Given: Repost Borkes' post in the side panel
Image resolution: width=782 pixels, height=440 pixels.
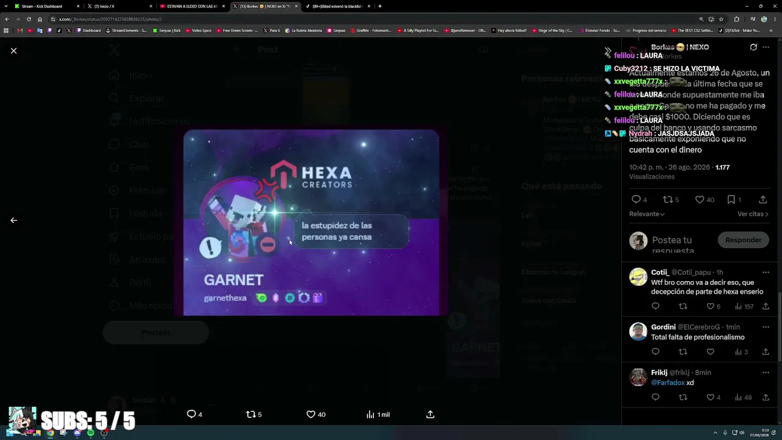Looking at the screenshot, I should coord(668,199).
